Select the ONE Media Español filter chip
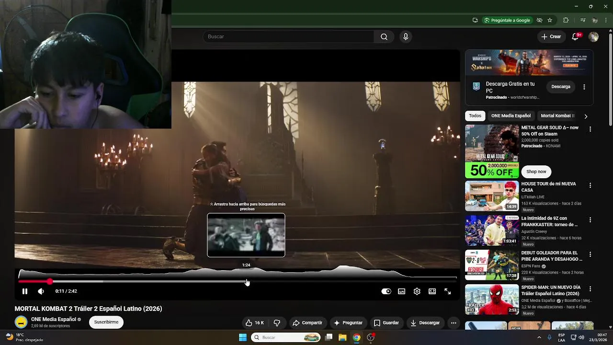The image size is (613, 345). click(x=511, y=115)
